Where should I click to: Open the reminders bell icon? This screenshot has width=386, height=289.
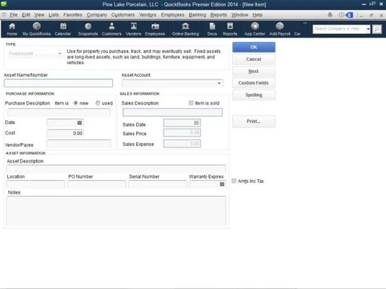pos(330,15)
